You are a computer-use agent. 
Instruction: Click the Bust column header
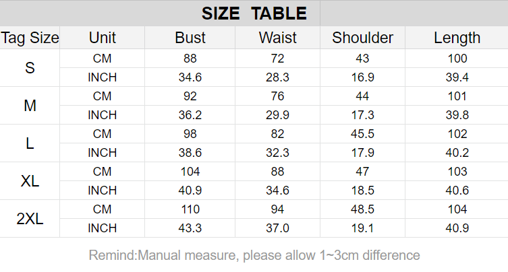coord(190,38)
